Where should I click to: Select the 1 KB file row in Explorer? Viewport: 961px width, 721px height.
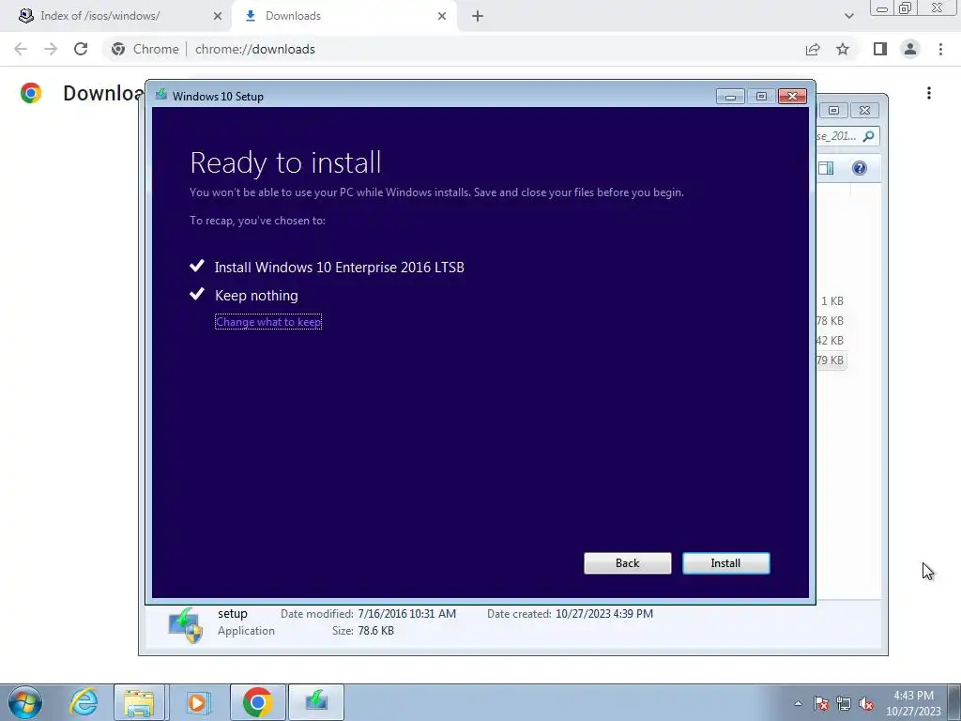tap(831, 301)
